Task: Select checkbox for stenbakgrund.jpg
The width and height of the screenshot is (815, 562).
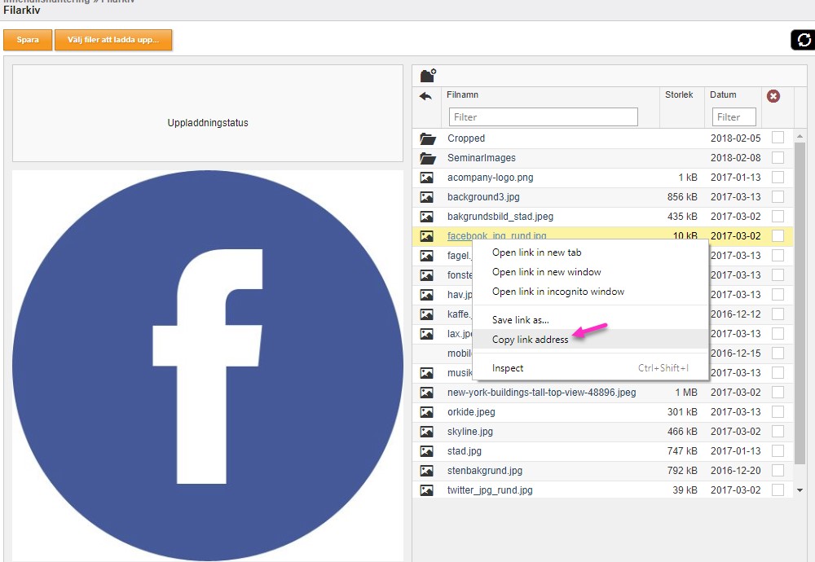Action: [778, 471]
